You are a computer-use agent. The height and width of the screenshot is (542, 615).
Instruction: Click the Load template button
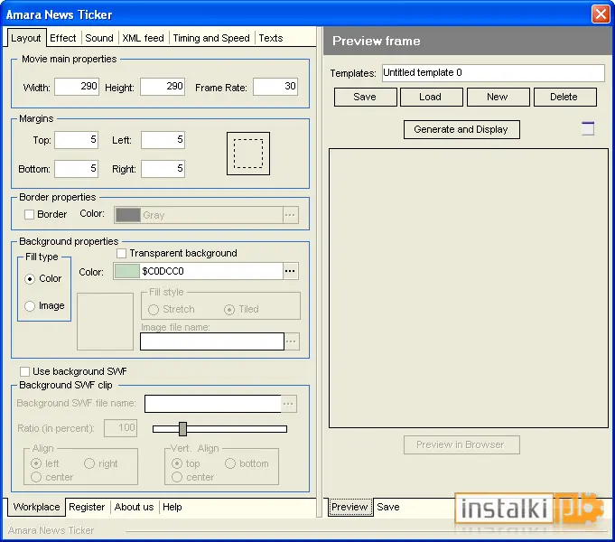pyautogui.click(x=432, y=97)
